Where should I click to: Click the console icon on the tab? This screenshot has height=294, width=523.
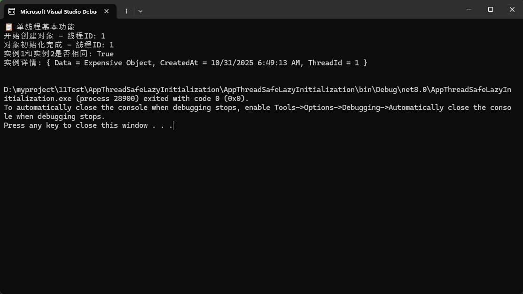click(12, 11)
